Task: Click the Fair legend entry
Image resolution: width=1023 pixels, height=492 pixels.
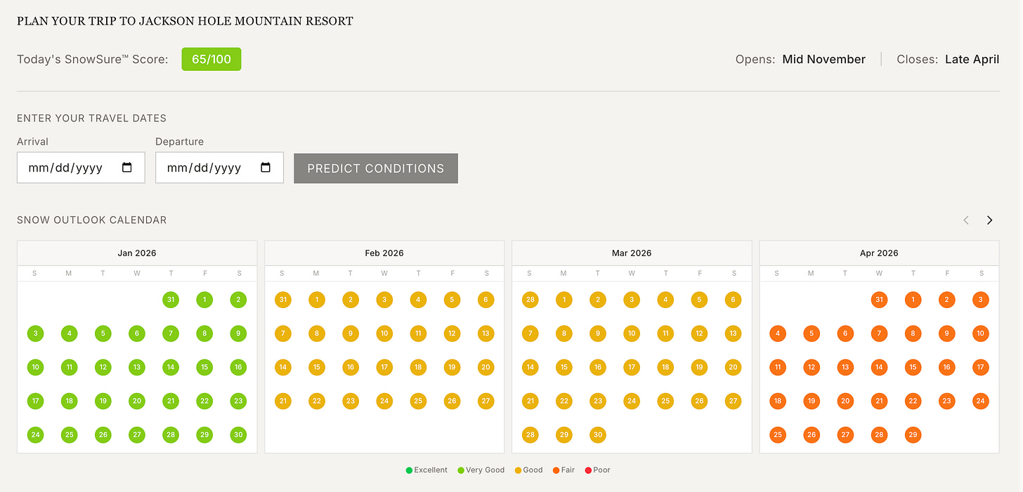Action: click(x=563, y=470)
